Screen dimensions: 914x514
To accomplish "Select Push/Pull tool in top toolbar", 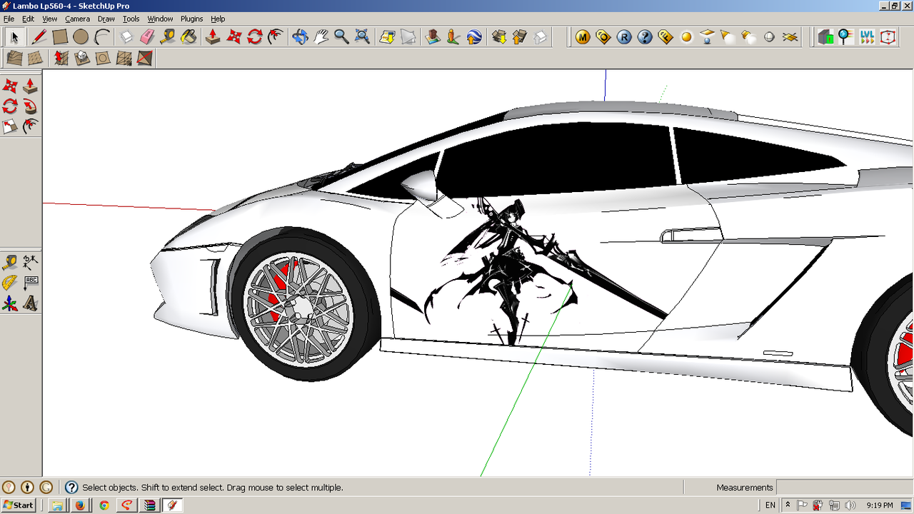I will [x=213, y=36].
